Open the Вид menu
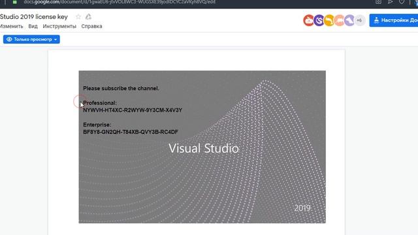418x235 pixels. pos(33,26)
